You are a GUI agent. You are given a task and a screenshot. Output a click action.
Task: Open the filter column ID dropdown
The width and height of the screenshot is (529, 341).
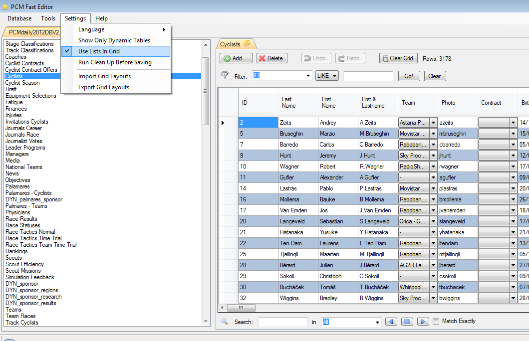click(x=308, y=76)
